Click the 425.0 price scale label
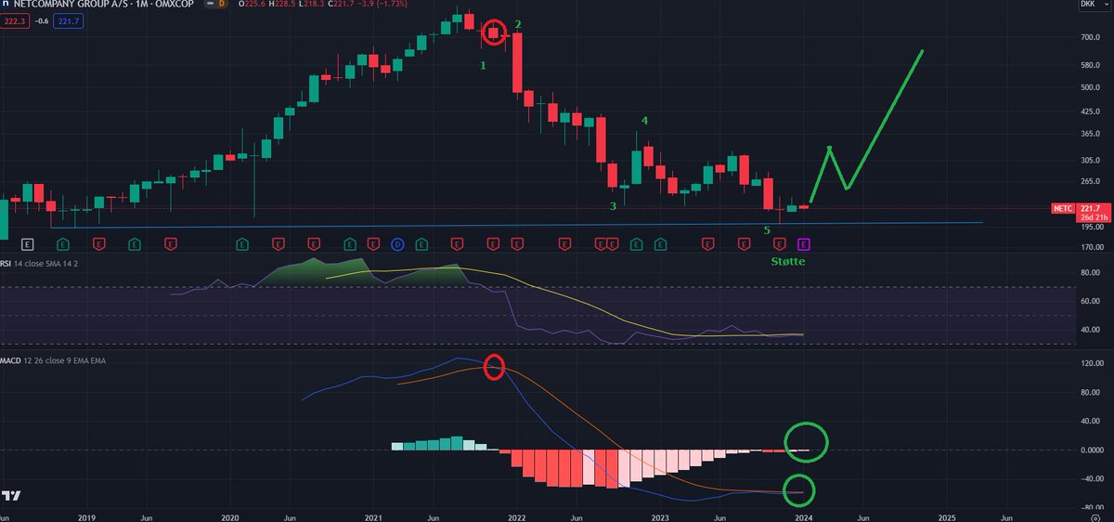The width and height of the screenshot is (1114, 522). [x=1090, y=112]
